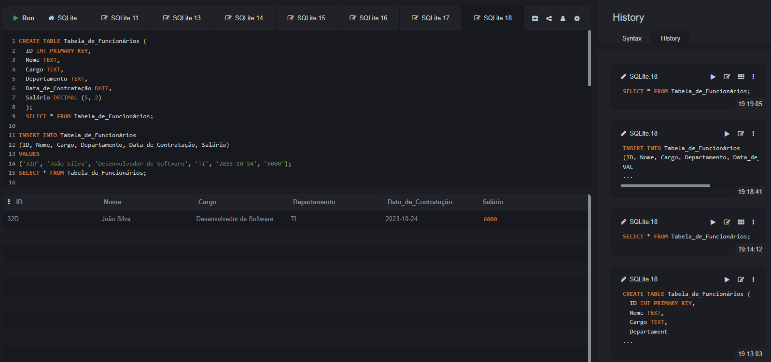Show table grid for 19:14:12 entry
Screen dimensions: 771x362
tap(741, 222)
